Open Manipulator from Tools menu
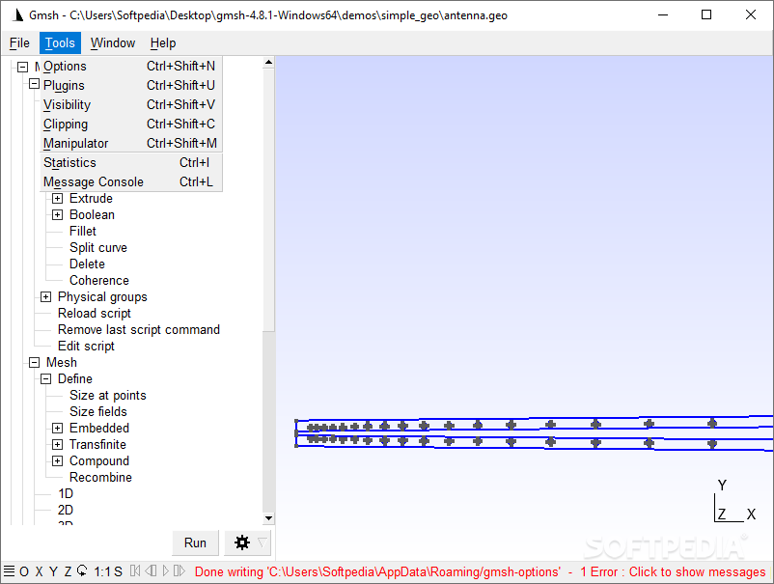The width and height of the screenshot is (774, 584). (131, 143)
